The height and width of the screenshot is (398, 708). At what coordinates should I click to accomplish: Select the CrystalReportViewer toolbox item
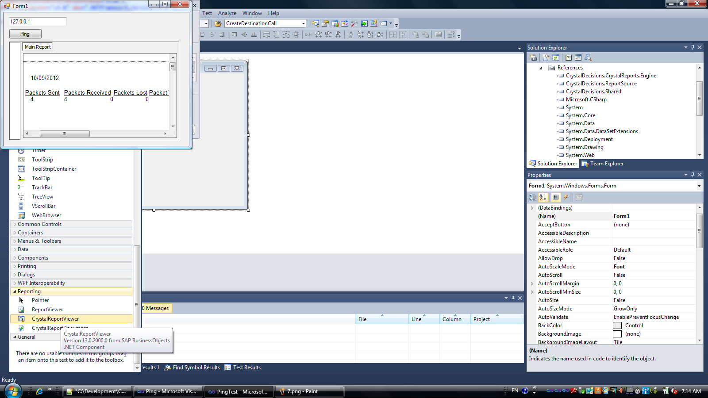(55, 318)
